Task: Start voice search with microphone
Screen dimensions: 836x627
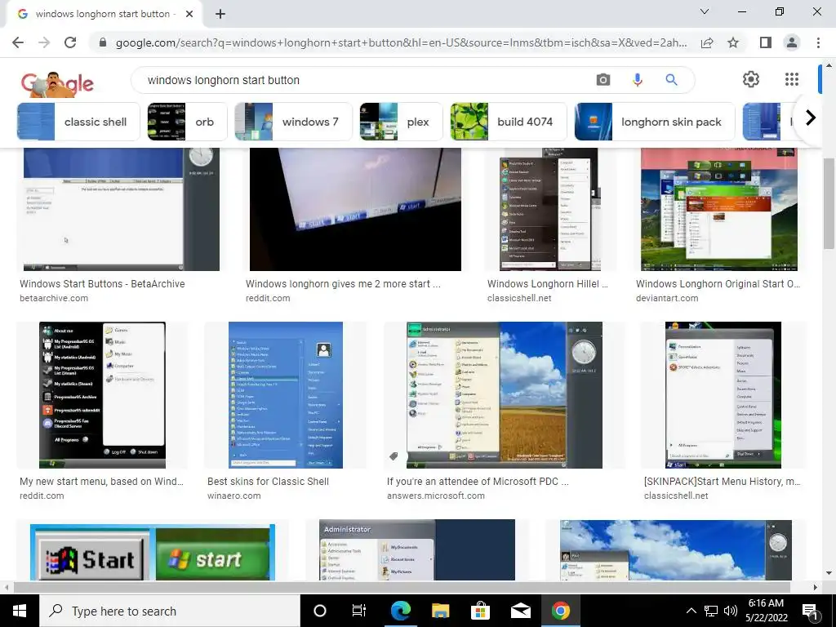Action: (x=637, y=80)
